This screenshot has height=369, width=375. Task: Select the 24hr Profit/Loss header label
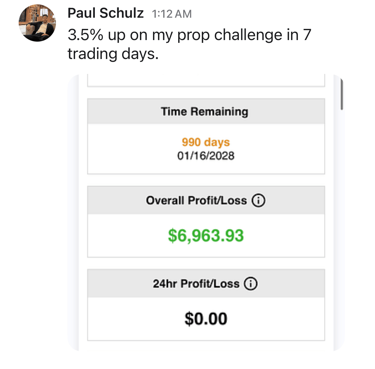pos(196,284)
